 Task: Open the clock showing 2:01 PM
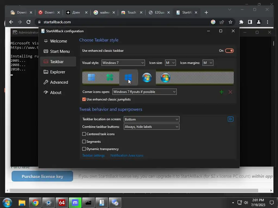click(258, 203)
